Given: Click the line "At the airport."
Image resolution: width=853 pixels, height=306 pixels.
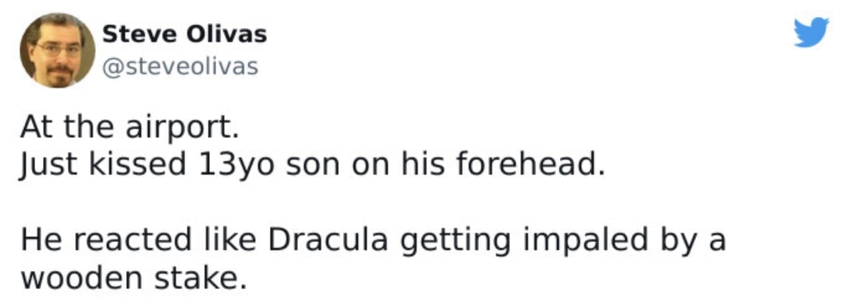Looking at the screenshot, I should click(129, 128).
